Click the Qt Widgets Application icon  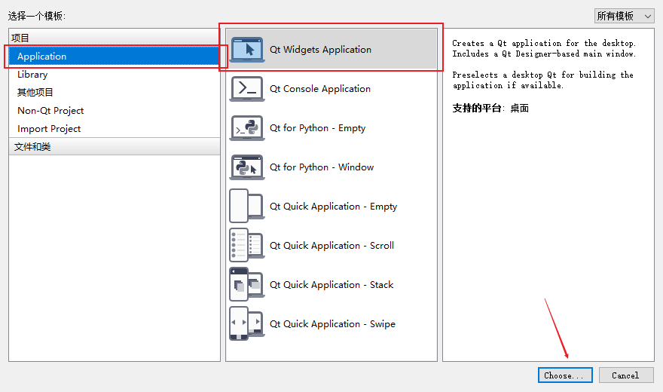point(247,50)
